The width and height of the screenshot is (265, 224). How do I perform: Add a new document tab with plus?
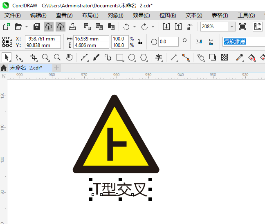coord(56,68)
